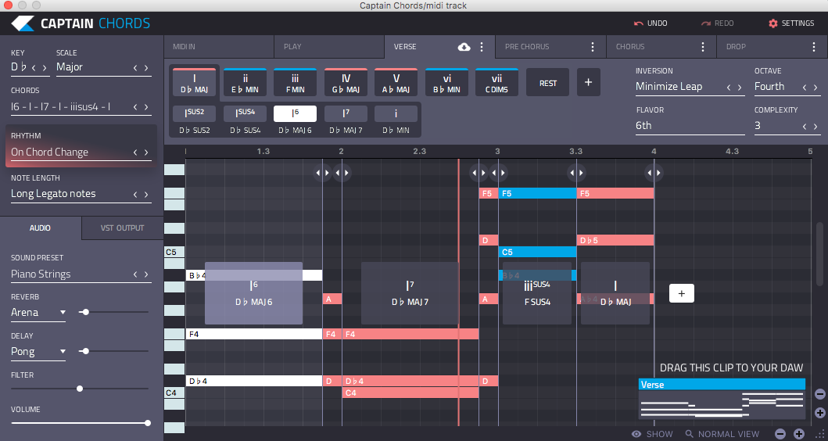The height and width of the screenshot is (441, 828).
Task: Open the Pre Chorus tab three-dot menu
Action: click(x=593, y=47)
